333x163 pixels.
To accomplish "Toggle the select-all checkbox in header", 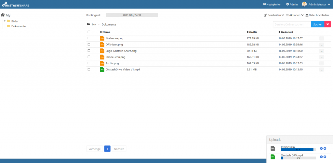I will click(89, 32).
